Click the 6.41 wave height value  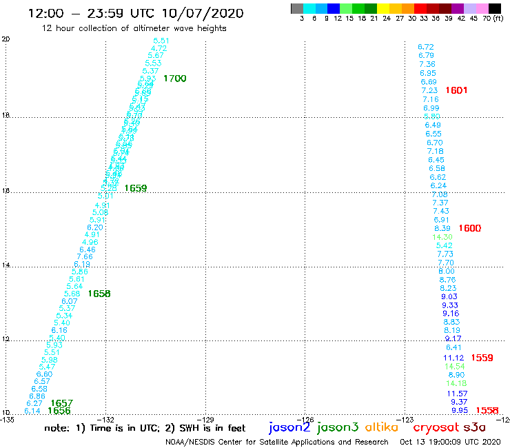click(453, 347)
